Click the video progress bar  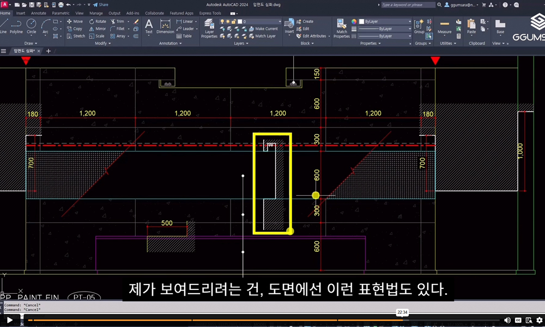(x=263, y=320)
